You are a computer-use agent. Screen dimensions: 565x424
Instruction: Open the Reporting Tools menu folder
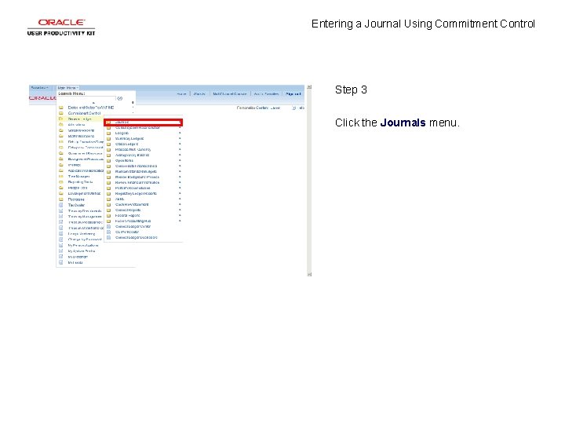80,182
